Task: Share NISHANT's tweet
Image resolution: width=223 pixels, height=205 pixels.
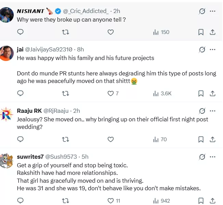Action: [x=212, y=32]
